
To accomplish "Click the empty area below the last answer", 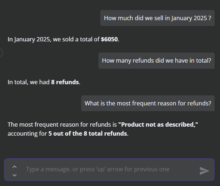I will [x=110, y=148].
